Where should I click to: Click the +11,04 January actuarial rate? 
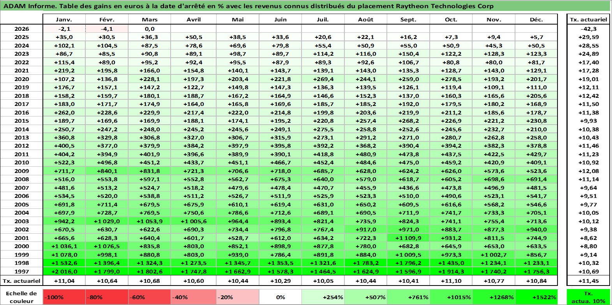[64, 281]
